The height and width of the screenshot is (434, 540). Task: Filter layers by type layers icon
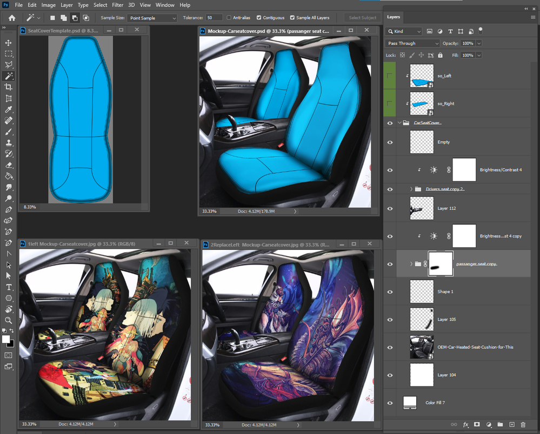(x=450, y=31)
